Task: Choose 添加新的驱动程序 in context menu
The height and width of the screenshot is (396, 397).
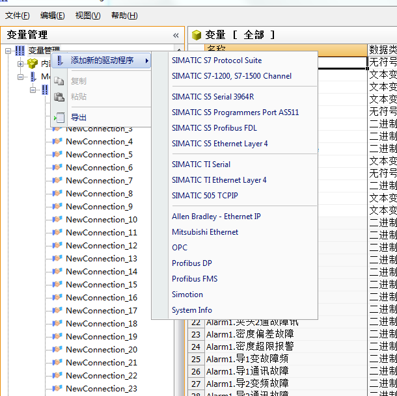Action: (102, 60)
